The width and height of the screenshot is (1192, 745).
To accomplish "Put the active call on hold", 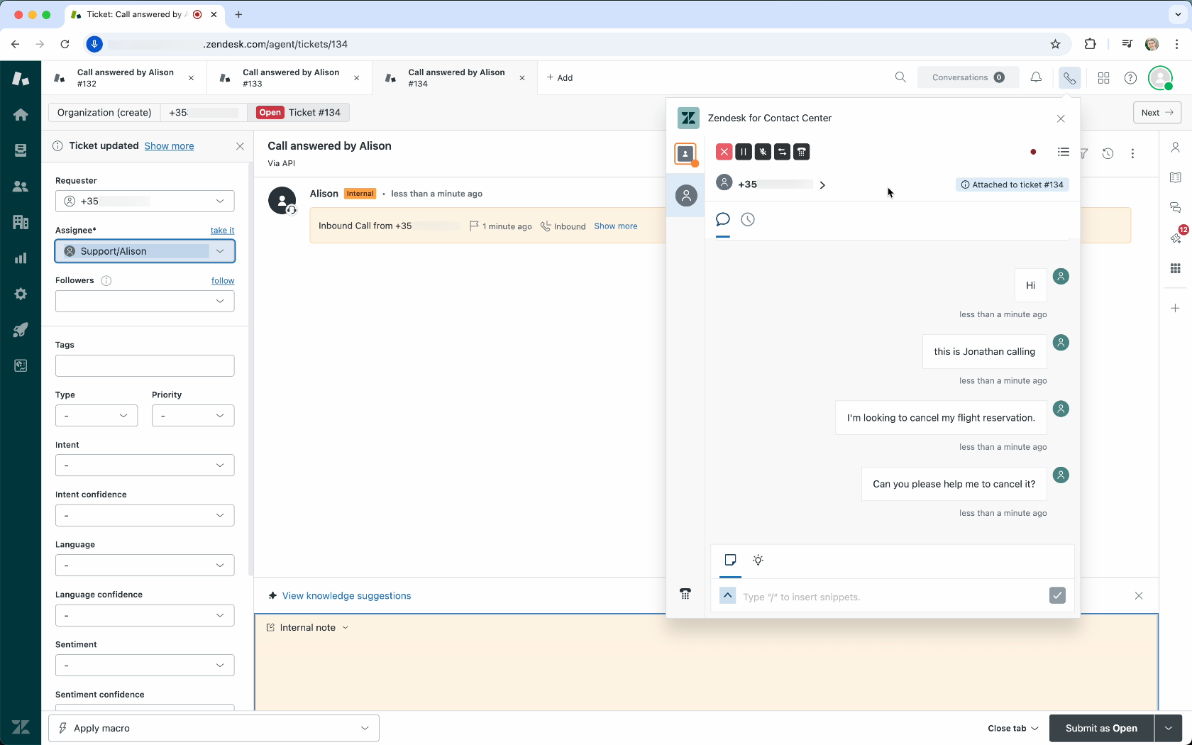I will point(744,152).
